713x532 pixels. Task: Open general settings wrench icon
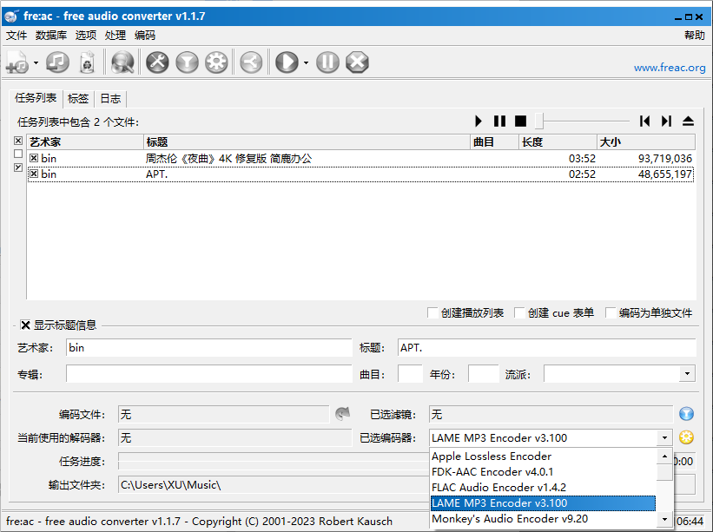click(157, 62)
